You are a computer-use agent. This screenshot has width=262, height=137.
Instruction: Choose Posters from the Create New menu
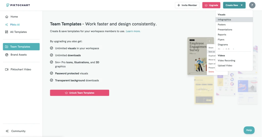pos(234,25)
